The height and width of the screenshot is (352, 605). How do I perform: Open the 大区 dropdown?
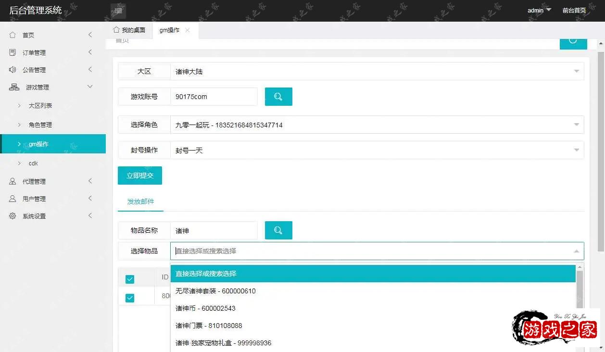[x=377, y=71]
